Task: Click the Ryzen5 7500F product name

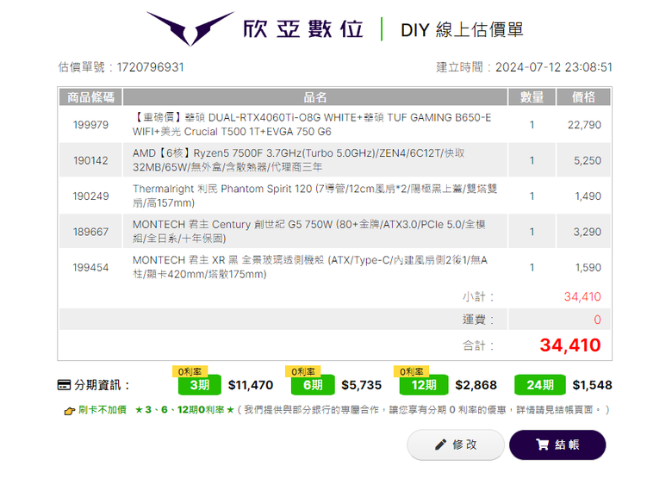Action: (299, 160)
